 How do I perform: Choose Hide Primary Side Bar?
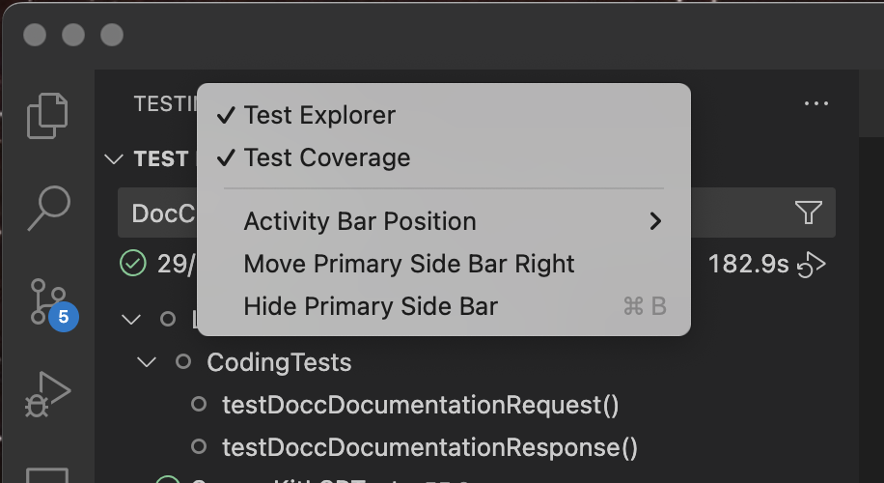(x=371, y=307)
